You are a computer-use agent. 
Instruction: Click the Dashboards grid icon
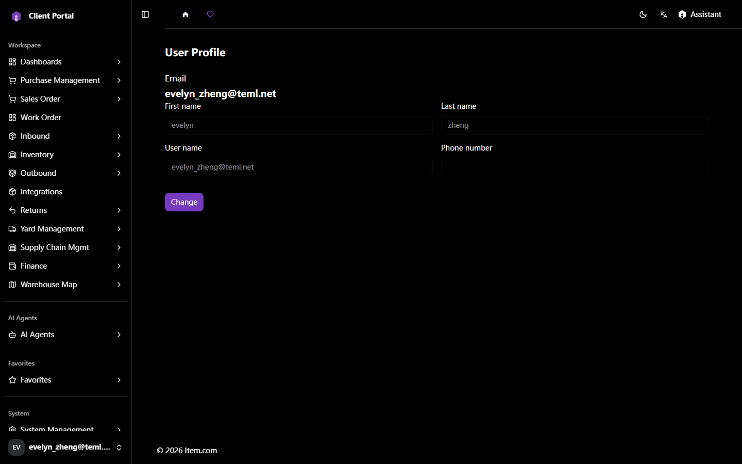tap(12, 62)
